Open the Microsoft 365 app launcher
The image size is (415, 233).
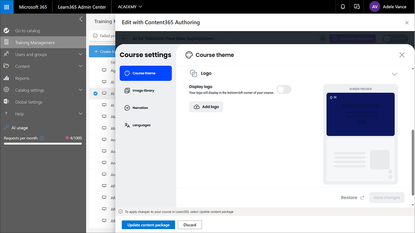6,7
